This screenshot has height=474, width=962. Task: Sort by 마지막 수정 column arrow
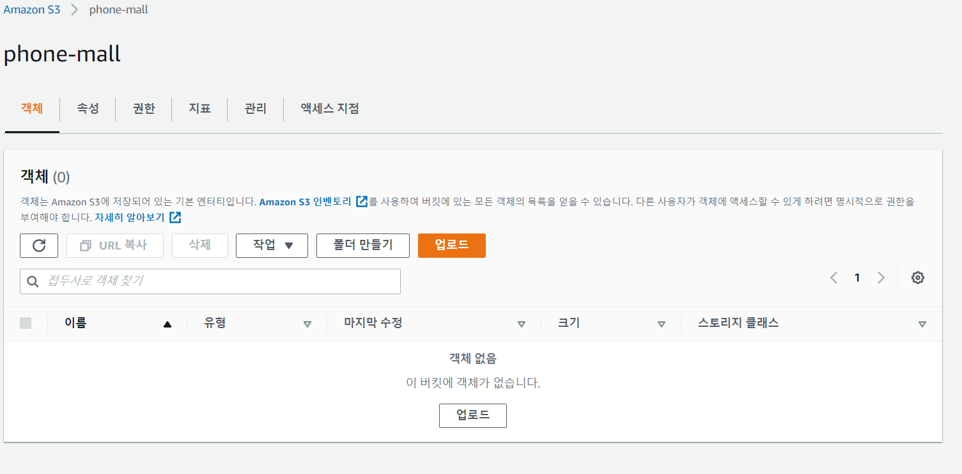(521, 324)
